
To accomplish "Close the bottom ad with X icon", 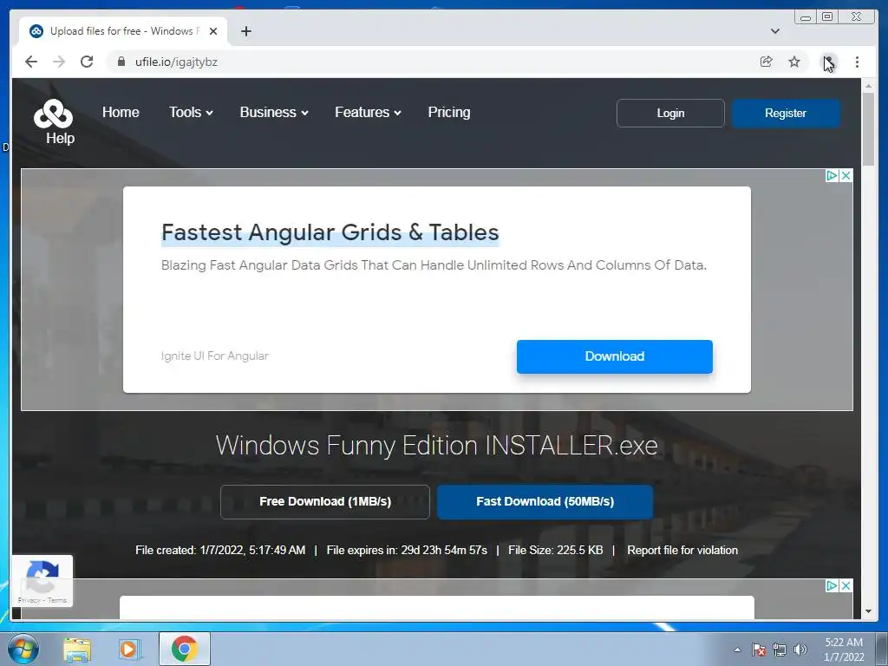I will (x=846, y=585).
